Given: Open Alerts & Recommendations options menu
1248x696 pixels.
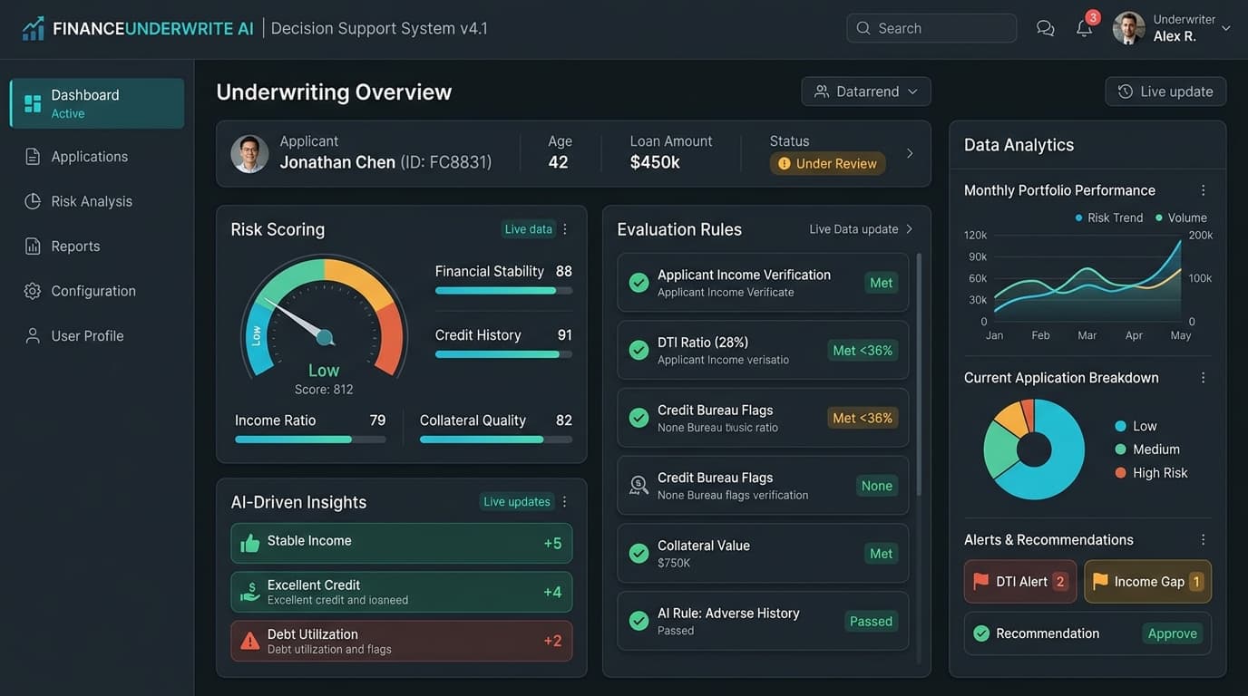Looking at the screenshot, I should [x=1204, y=540].
